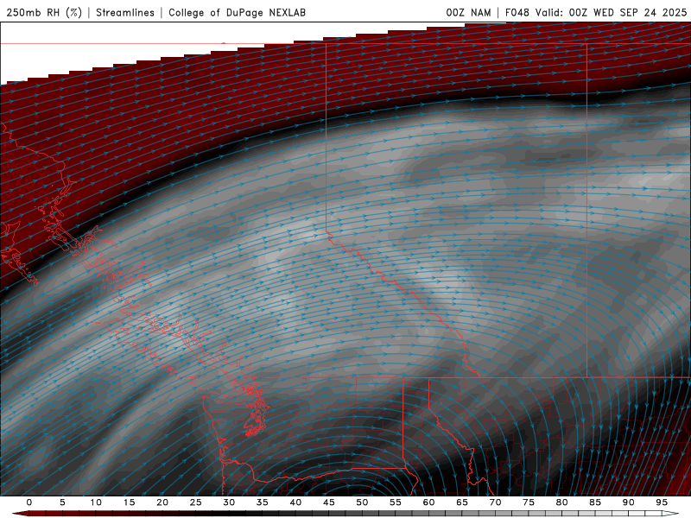Click the "Valid: 00Z WED SEP 24 2025" text
The height and width of the screenshot is (518, 691).
[611, 12]
